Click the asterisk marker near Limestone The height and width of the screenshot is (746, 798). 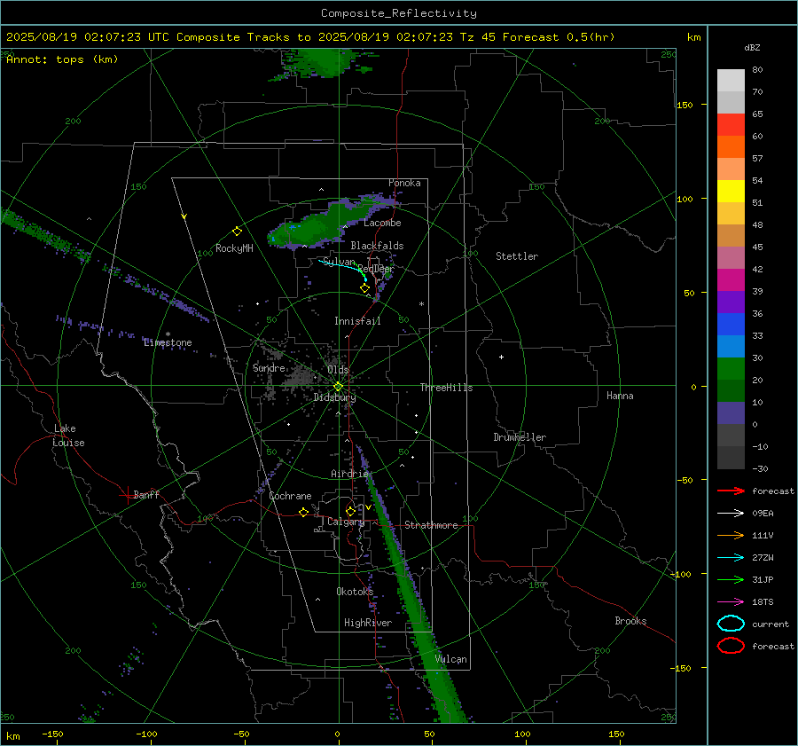click(x=168, y=334)
